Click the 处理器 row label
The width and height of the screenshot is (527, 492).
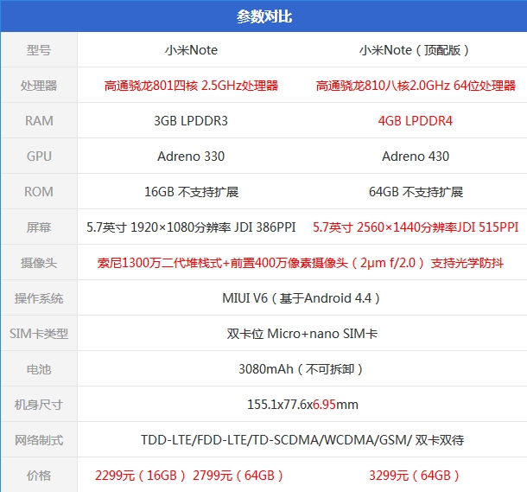(x=39, y=86)
